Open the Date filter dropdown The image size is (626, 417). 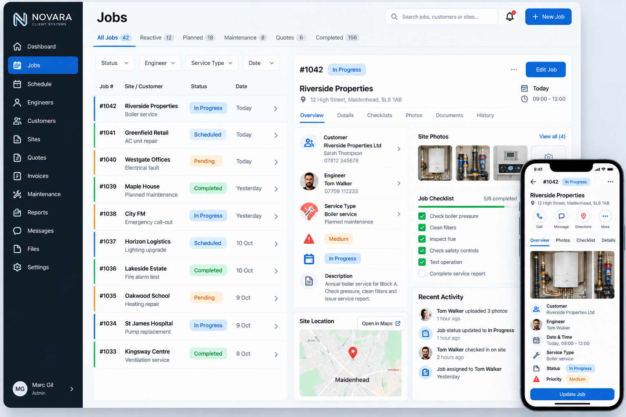click(x=261, y=63)
